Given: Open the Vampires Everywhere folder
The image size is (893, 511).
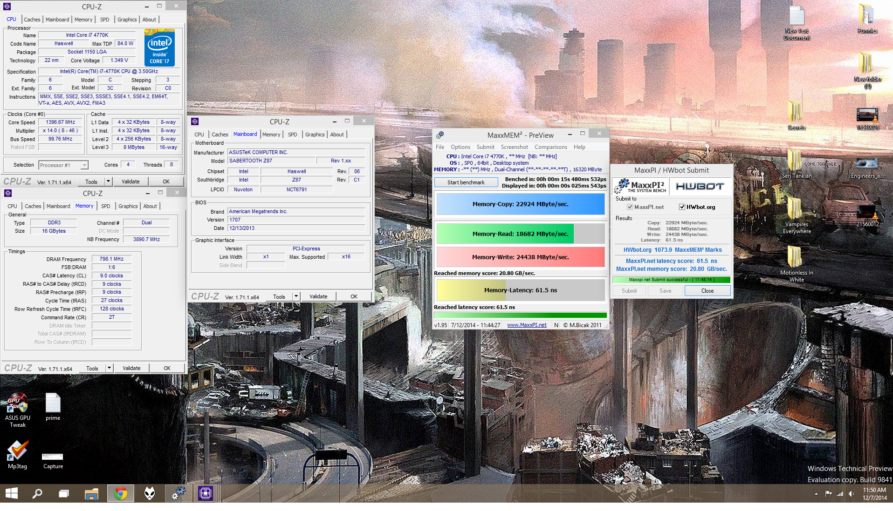Looking at the screenshot, I should pyautogui.click(x=797, y=215).
